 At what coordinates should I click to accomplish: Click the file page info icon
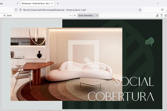coord(20,10)
